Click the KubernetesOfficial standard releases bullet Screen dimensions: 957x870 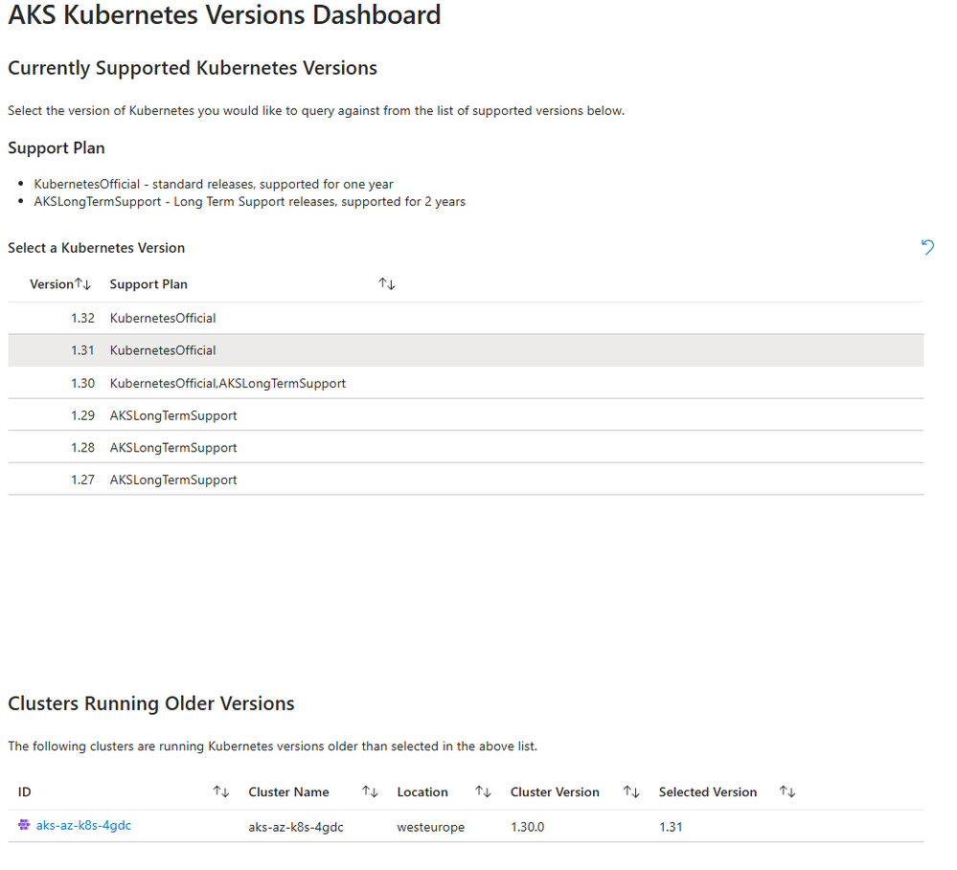(214, 184)
